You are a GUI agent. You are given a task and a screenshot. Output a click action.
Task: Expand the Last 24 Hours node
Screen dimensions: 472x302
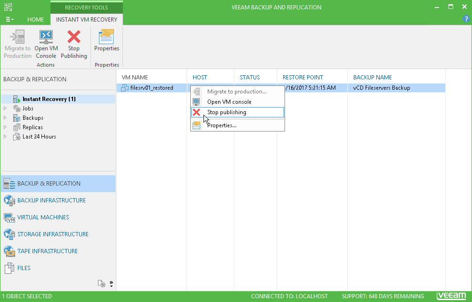5,136
